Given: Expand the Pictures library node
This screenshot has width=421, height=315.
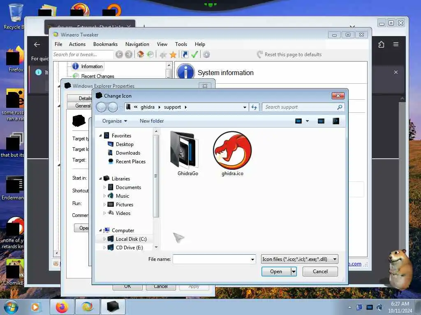Looking at the screenshot, I should [x=104, y=204].
